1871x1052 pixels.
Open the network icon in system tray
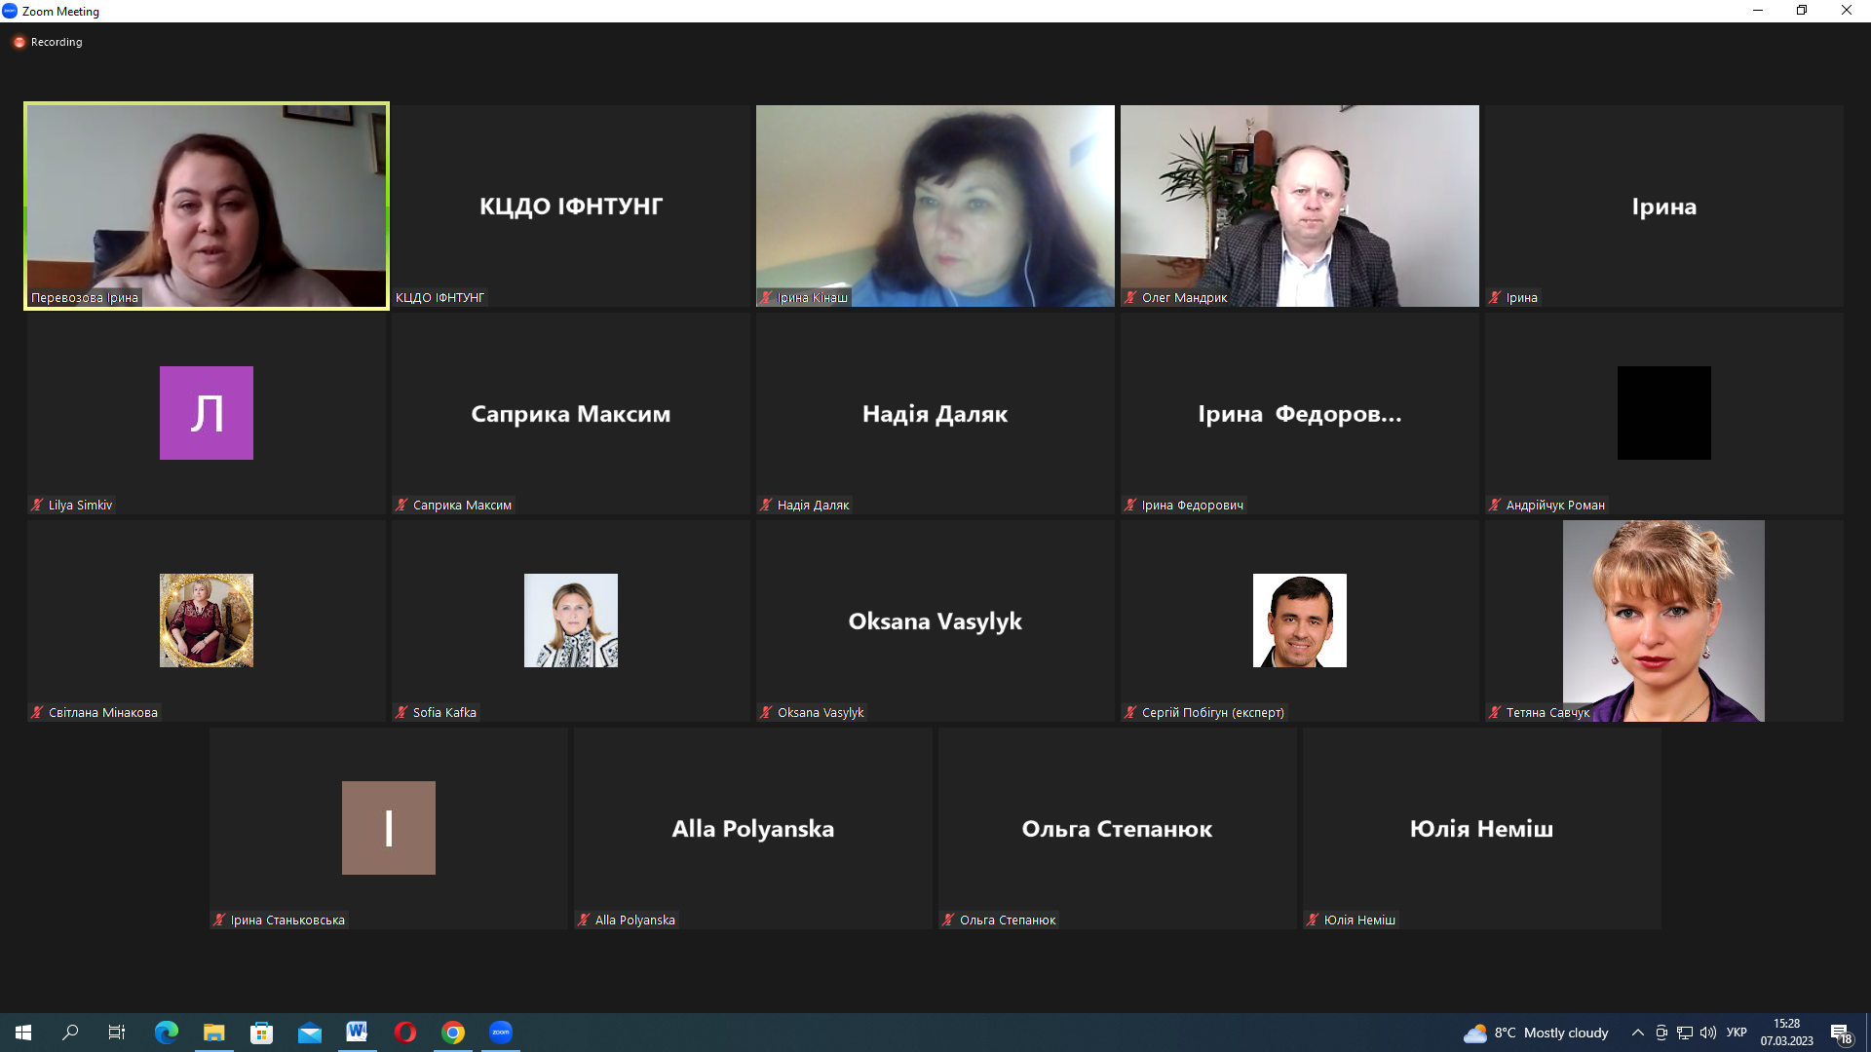(1685, 1033)
